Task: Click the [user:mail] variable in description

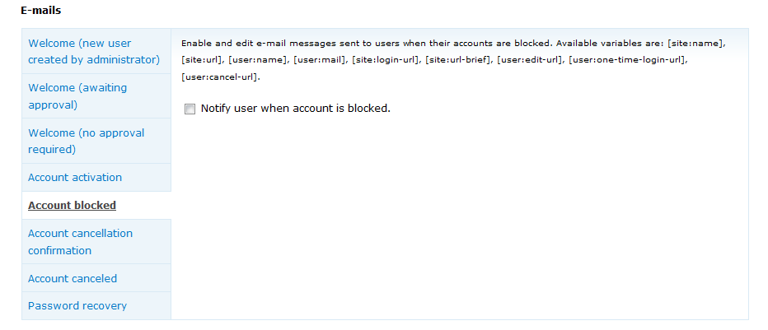Action: [x=321, y=59]
